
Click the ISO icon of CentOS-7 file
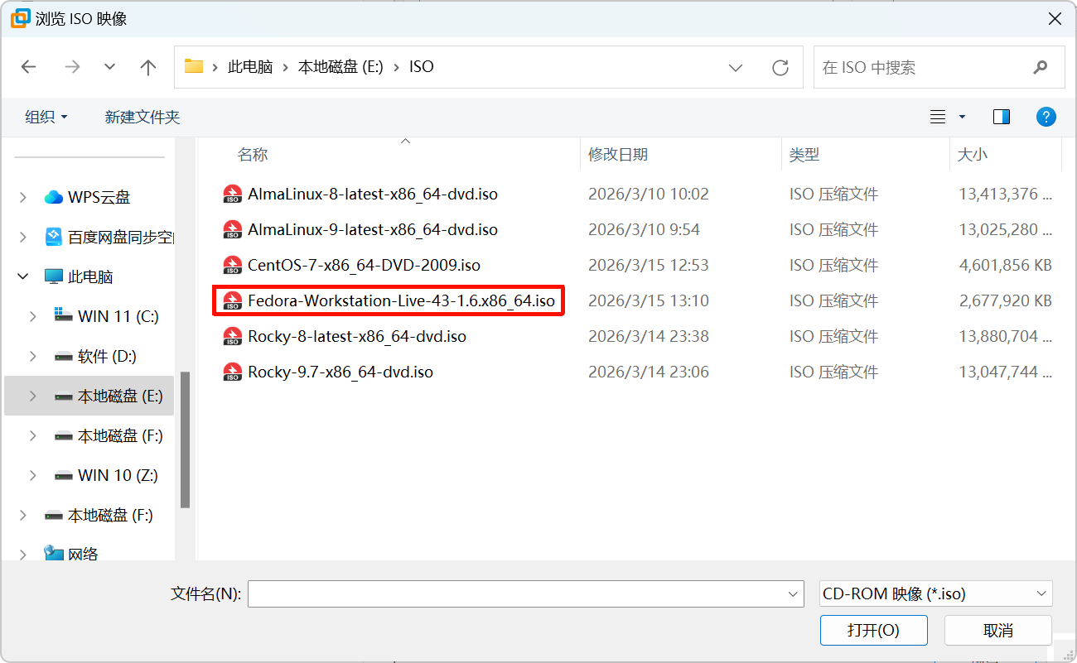pyautogui.click(x=232, y=265)
